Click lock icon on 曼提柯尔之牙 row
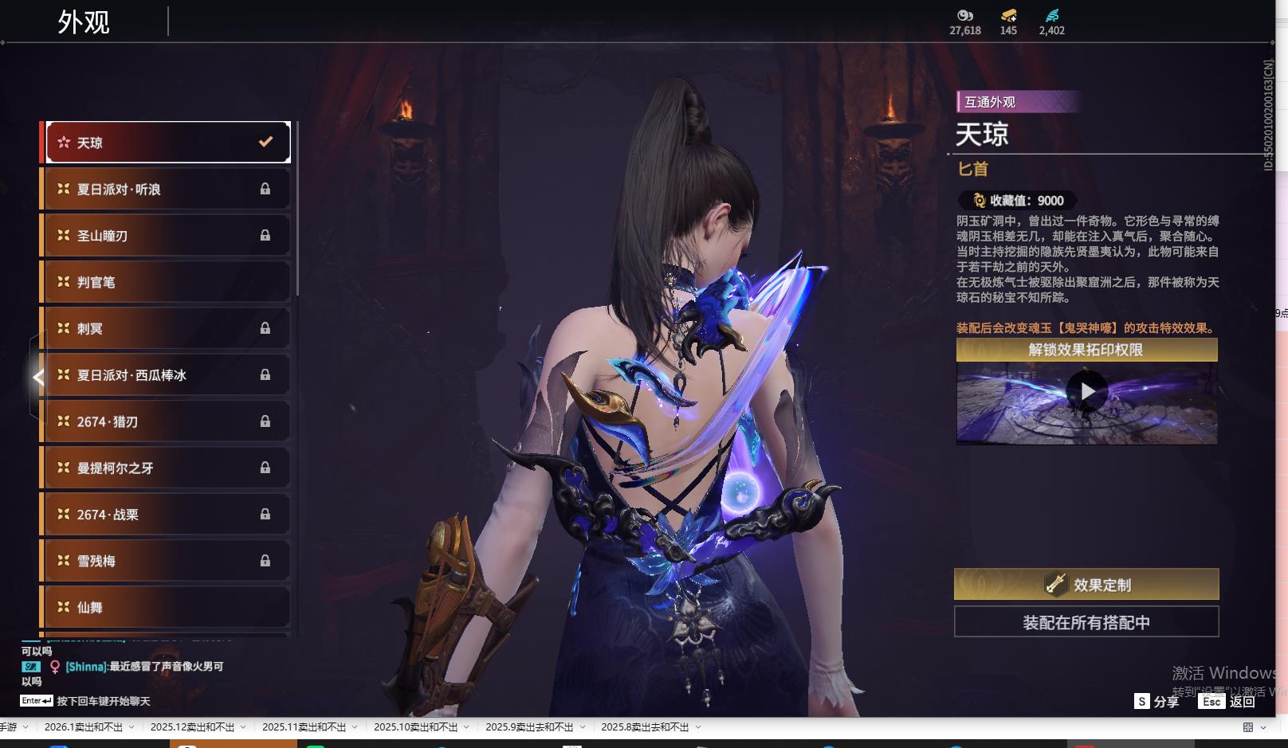1288x748 pixels. tap(265, 468)
